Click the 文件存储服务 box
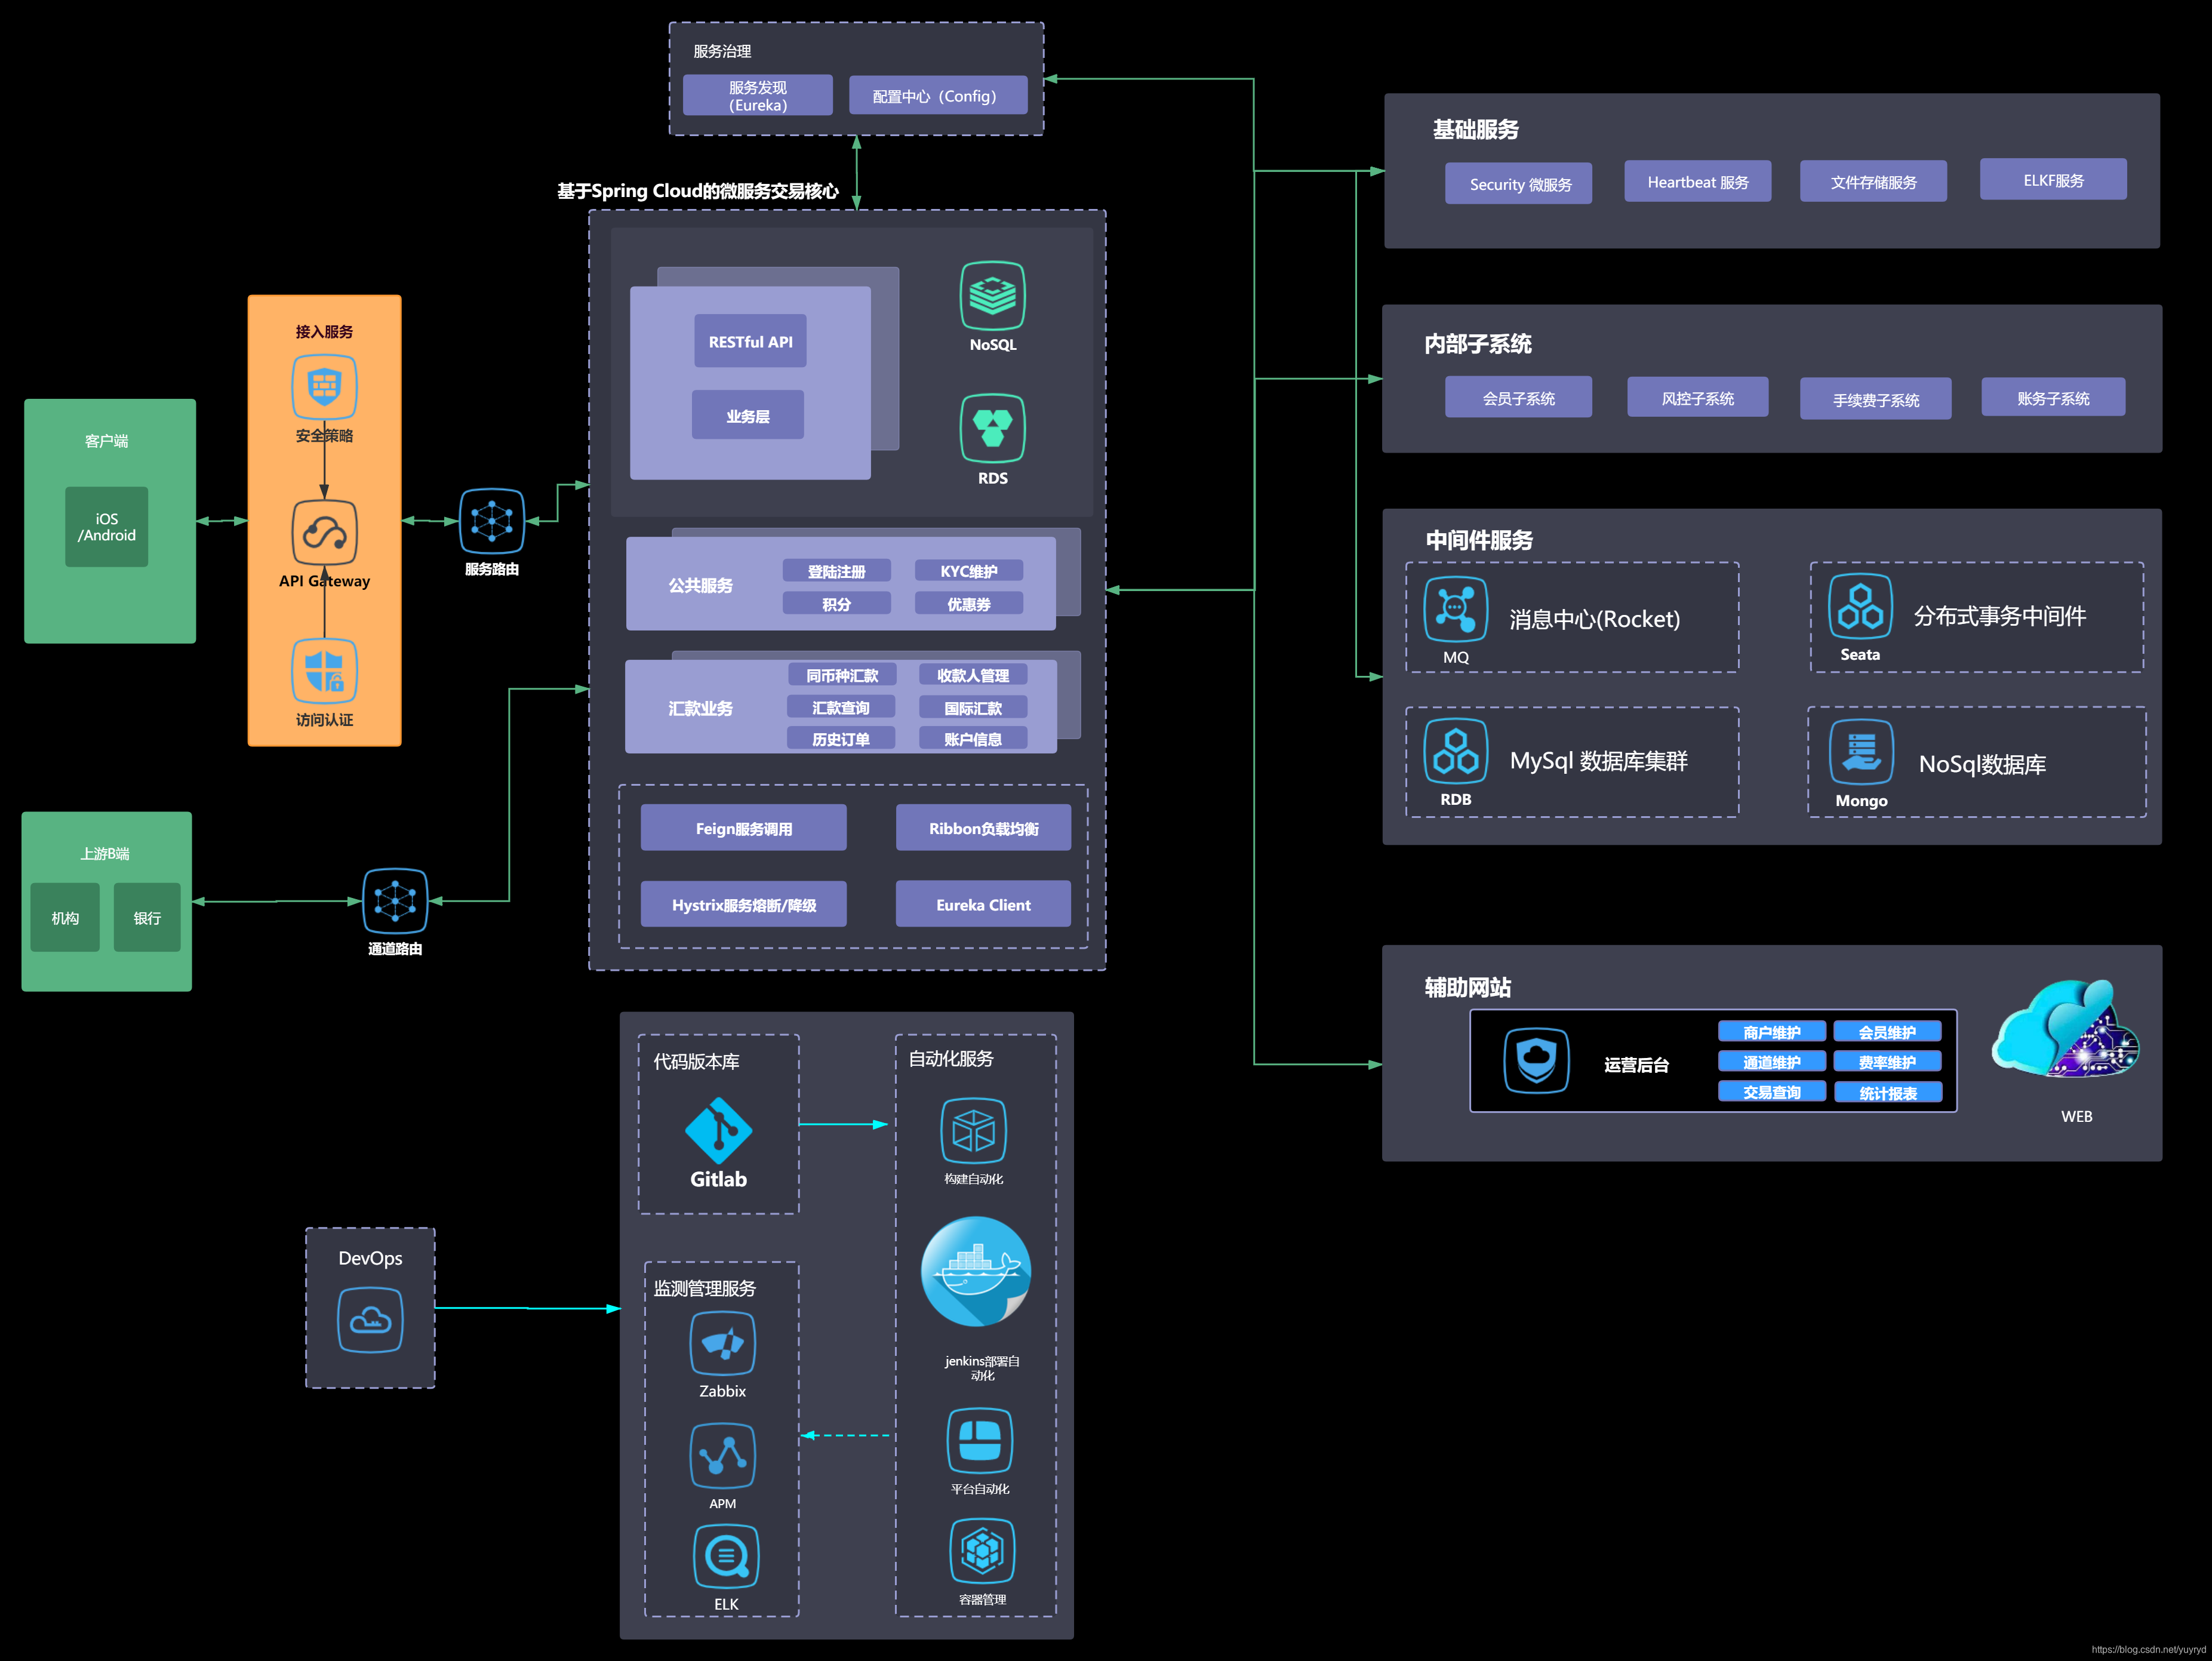 click(1874, 182)
